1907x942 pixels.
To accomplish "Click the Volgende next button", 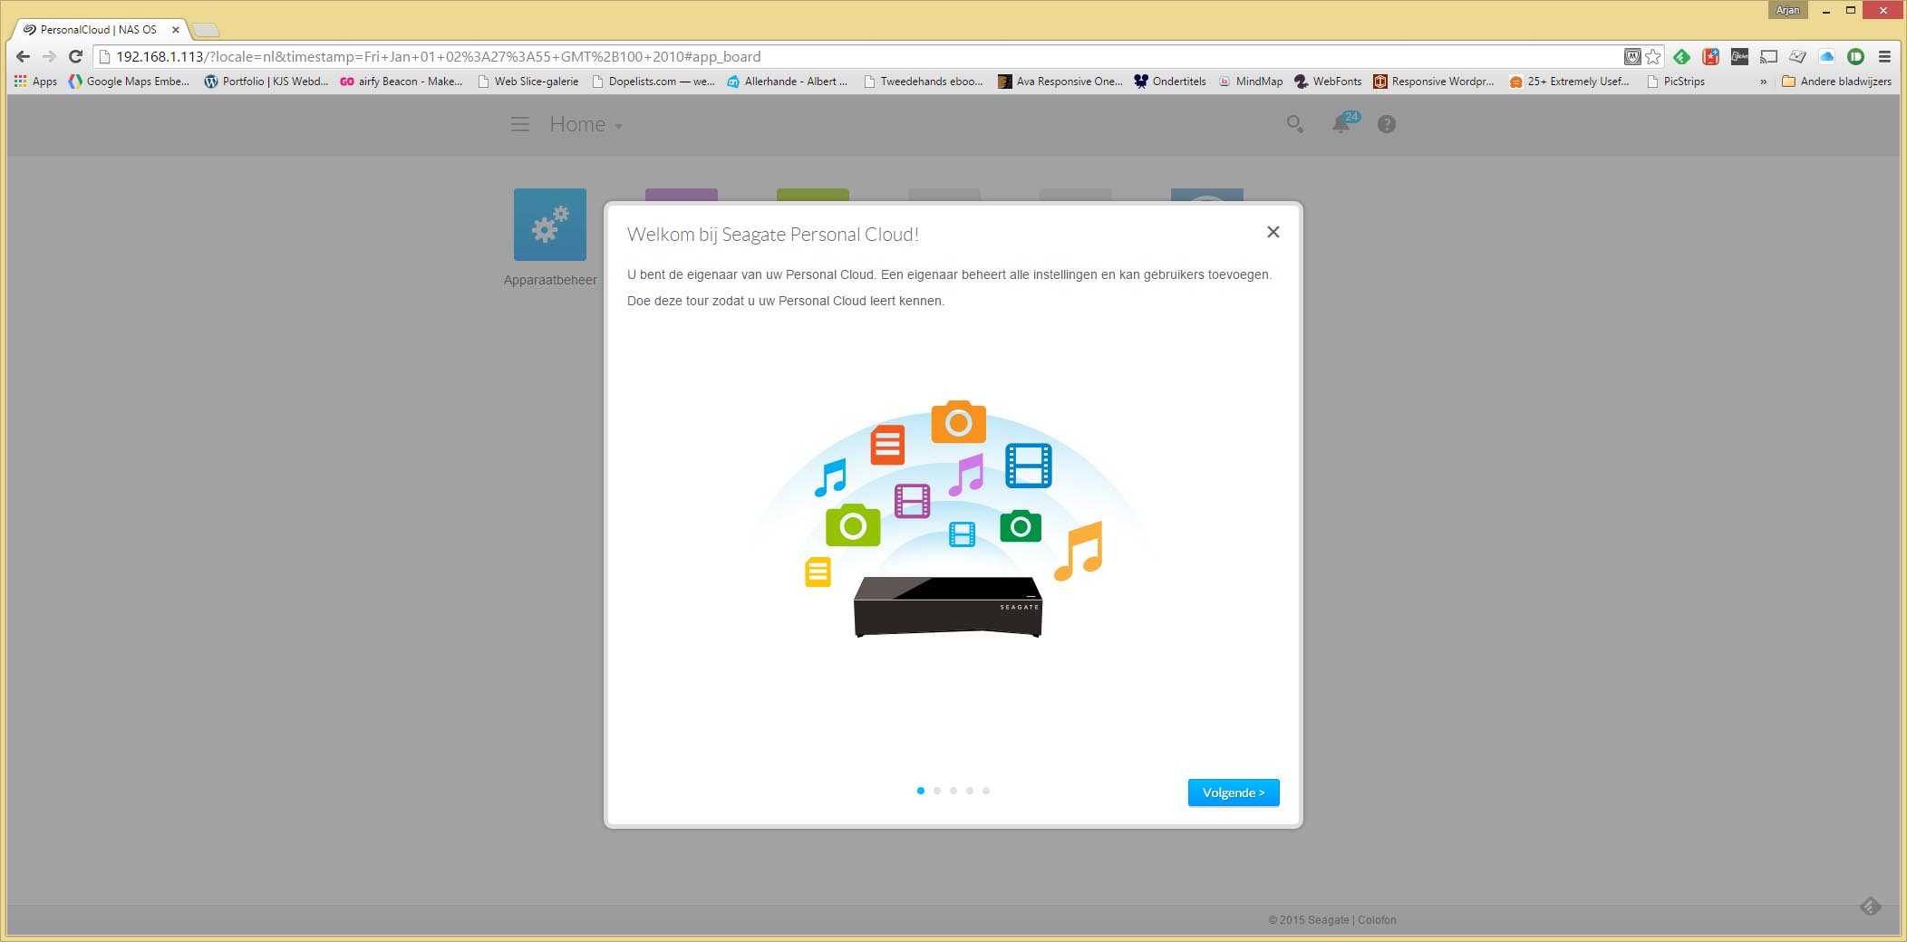I will click(1233, 793).
